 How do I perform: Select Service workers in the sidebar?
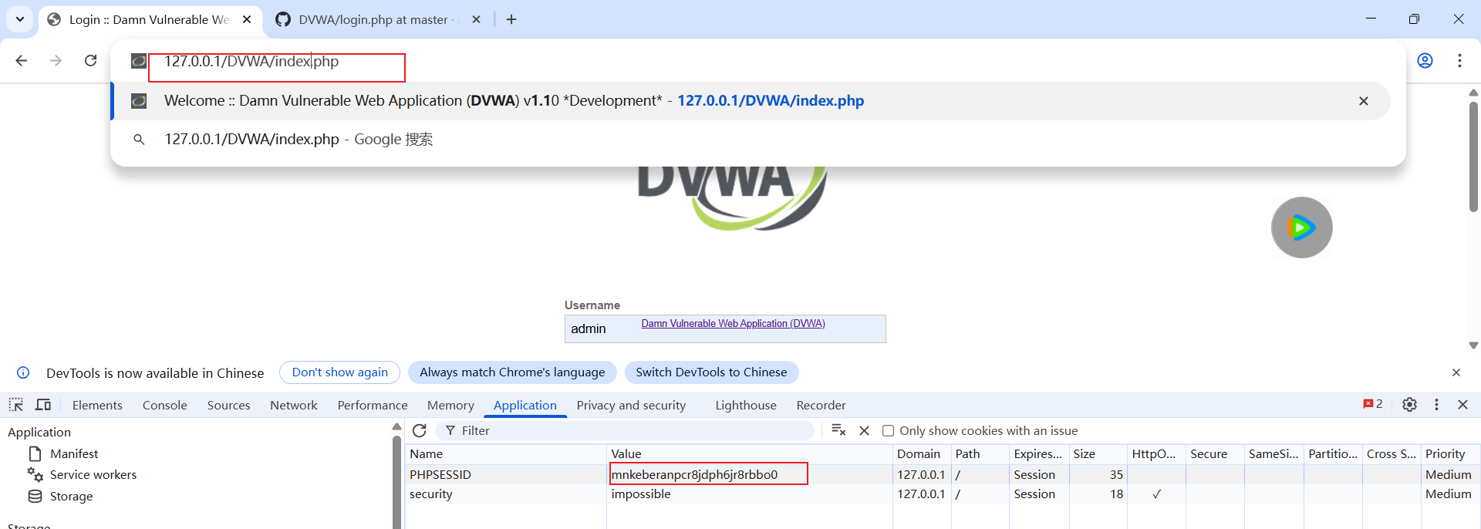pos(93,475)
